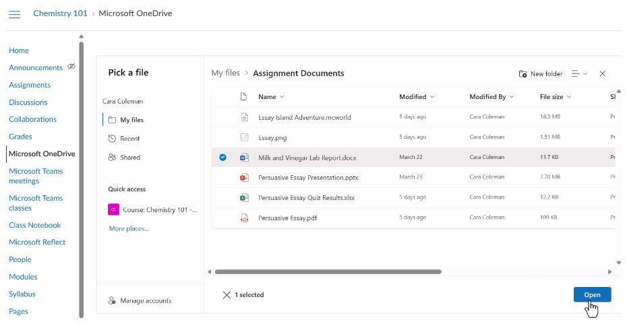Click the Recent clock icon
The height and width of the screenshot is (324, 627).
pos(112,139)
